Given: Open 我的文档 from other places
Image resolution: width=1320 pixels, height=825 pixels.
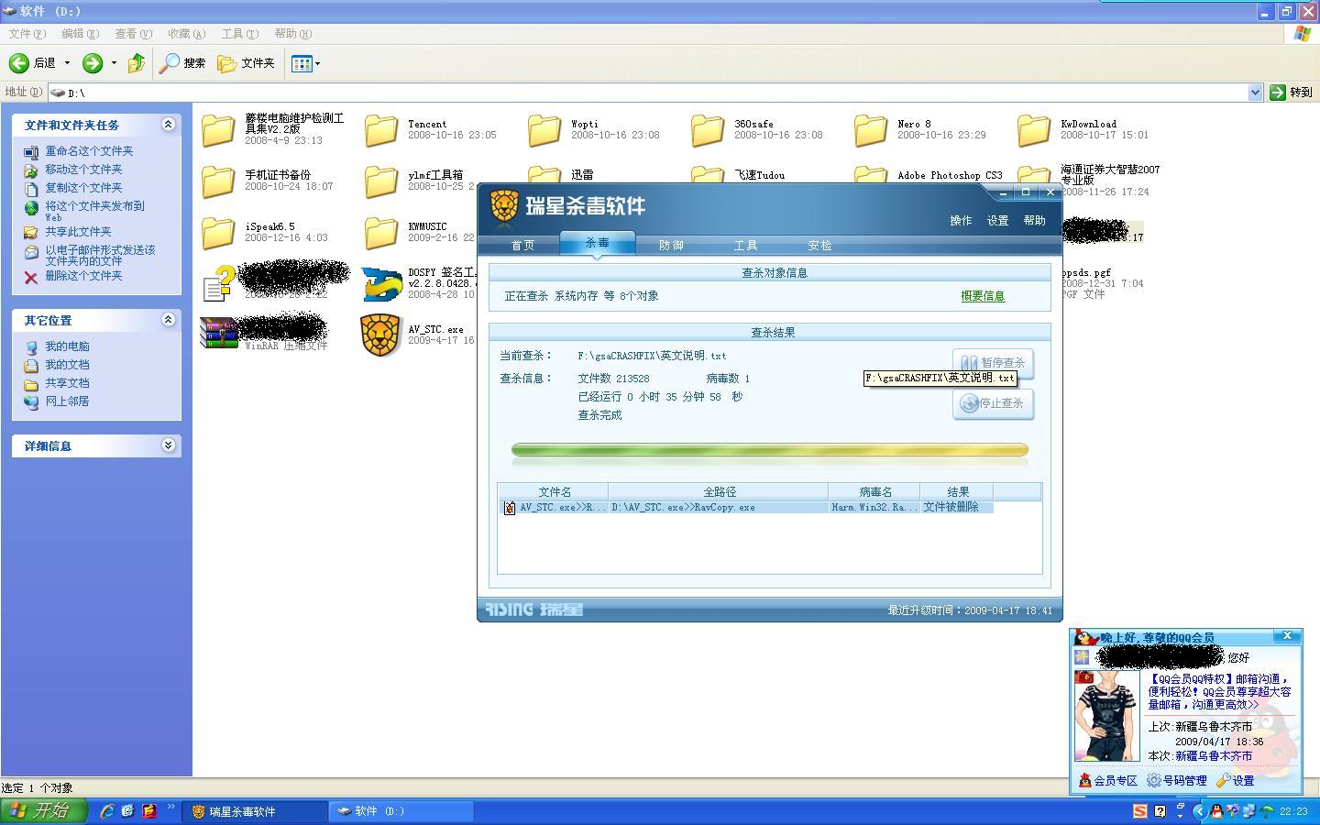Looking at the screenshot, I should tap(67, 365).
